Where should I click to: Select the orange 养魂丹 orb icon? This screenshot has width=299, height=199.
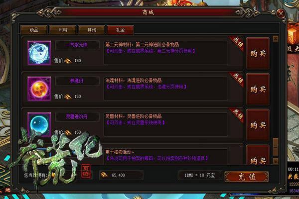click(x=39, y=89)
